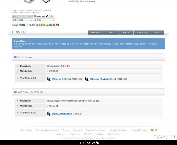Click the Special Note heading in blue box

click(20, 41)
